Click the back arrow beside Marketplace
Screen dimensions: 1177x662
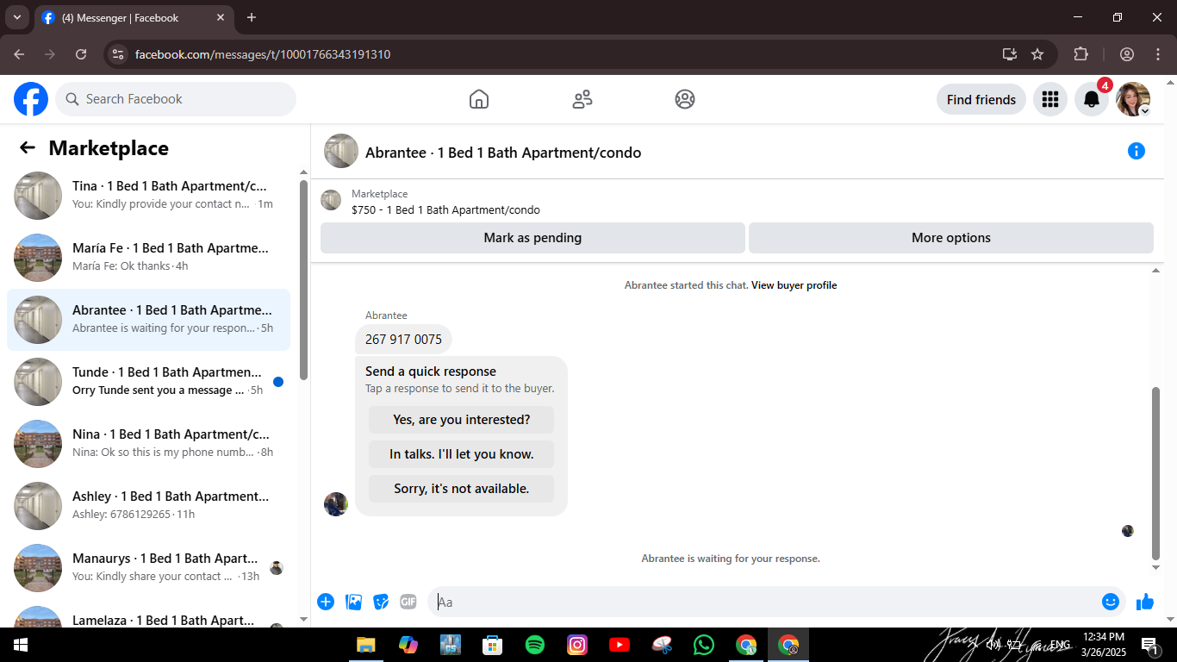tap(28, 148)
